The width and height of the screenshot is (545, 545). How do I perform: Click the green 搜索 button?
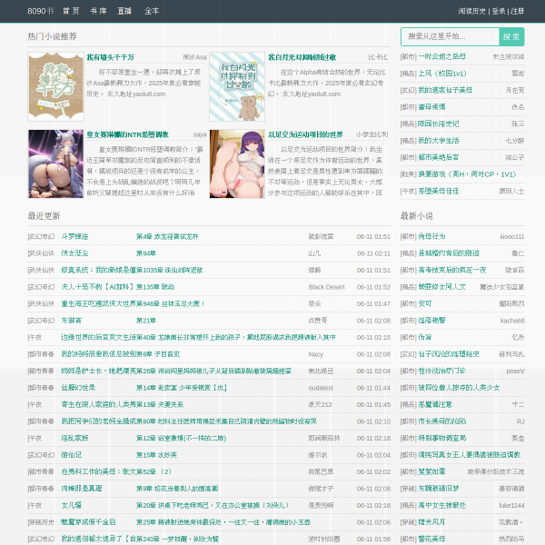pyautogui.click(x=511, y=36)
